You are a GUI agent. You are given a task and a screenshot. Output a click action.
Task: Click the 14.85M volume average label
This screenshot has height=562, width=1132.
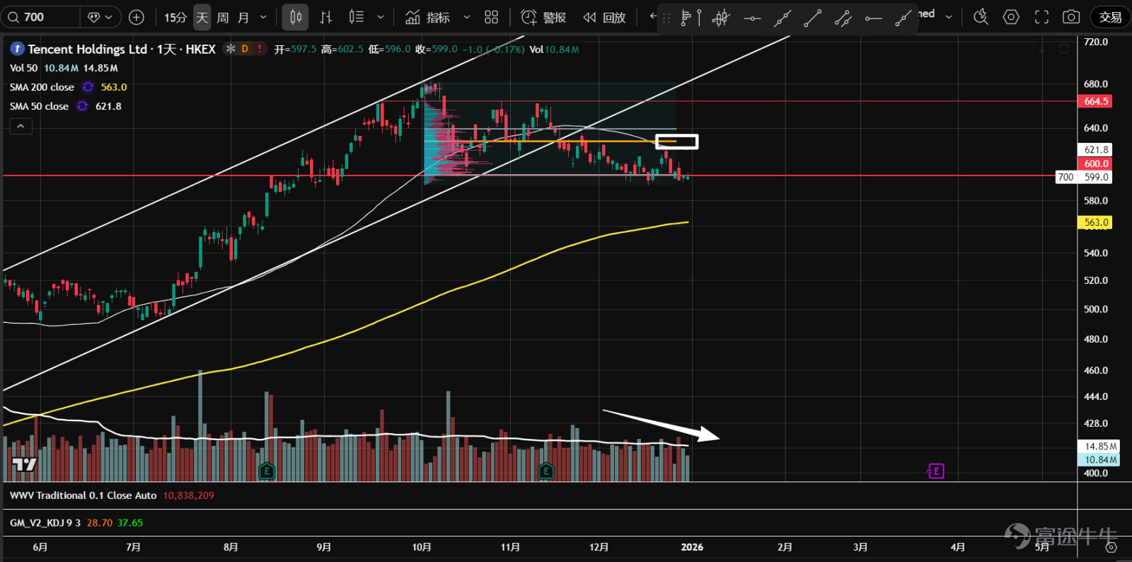tap(1100, 446)
